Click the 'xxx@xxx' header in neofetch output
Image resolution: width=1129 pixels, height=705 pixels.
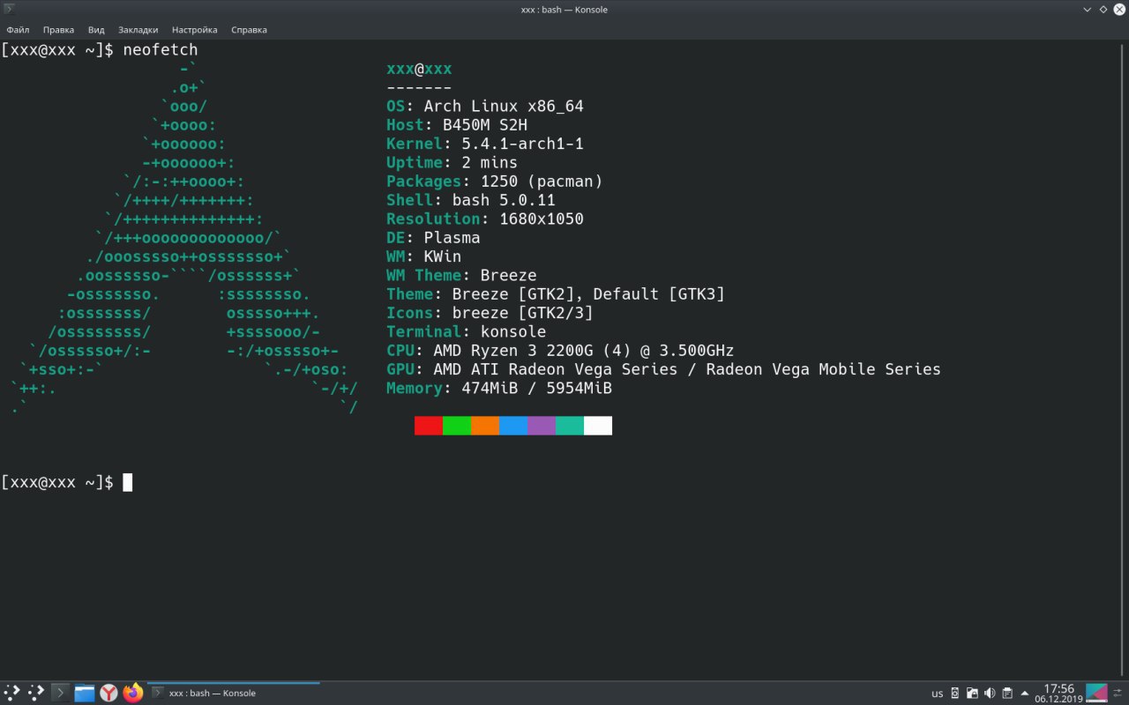419,69
